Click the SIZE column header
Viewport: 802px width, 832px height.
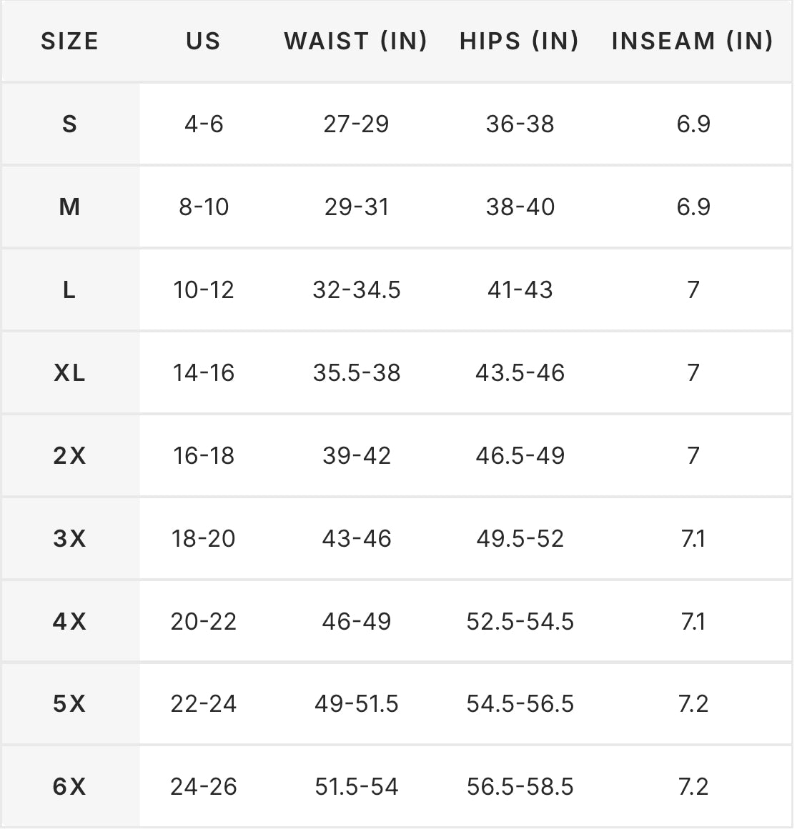69,41
